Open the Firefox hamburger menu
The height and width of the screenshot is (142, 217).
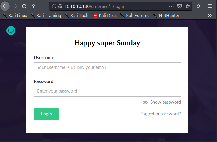[x=210, y=6]
